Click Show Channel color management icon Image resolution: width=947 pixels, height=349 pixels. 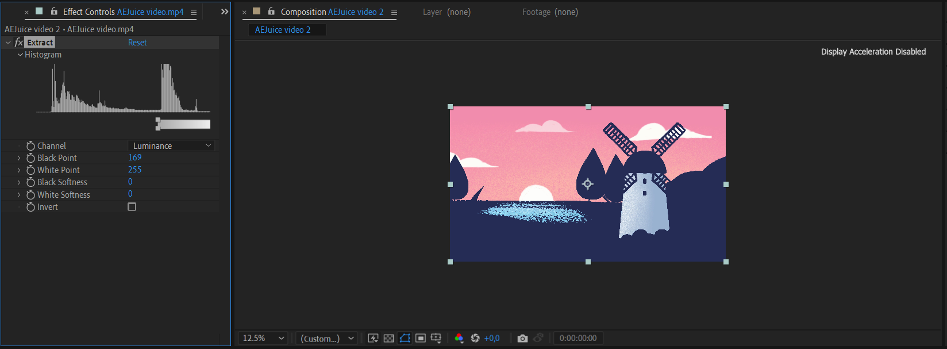tap(459, 338)
